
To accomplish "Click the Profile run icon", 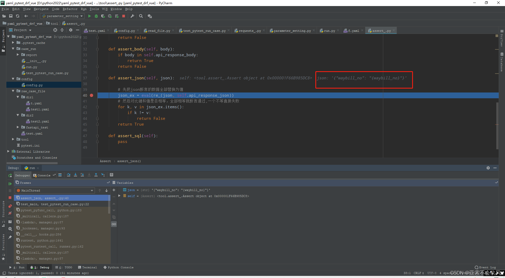I will point(110,16).
